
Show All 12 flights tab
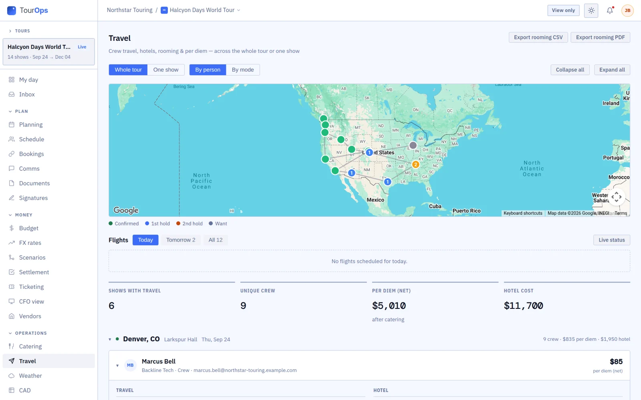coord(216,240)
